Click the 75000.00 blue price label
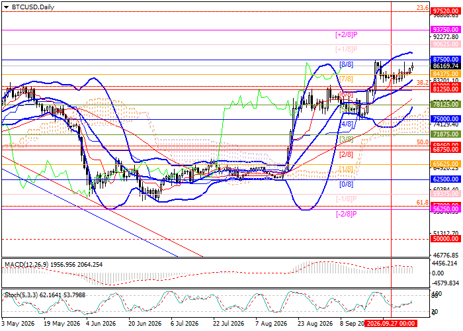 (446, 119)
